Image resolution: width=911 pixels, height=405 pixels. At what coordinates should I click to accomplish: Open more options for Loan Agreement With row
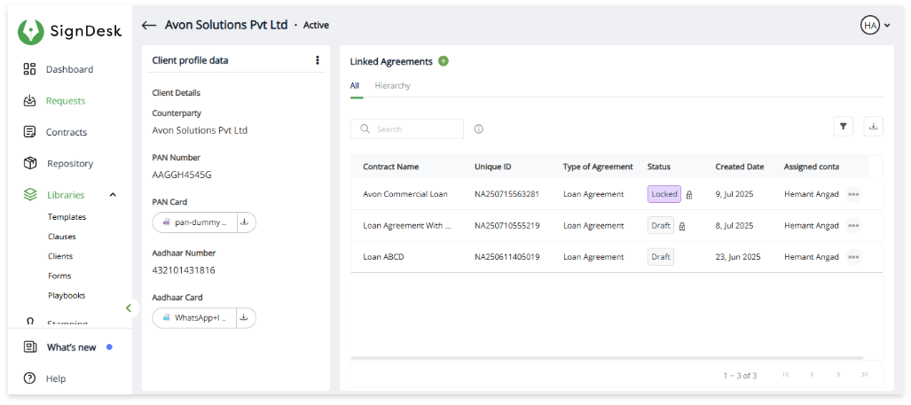853,226
